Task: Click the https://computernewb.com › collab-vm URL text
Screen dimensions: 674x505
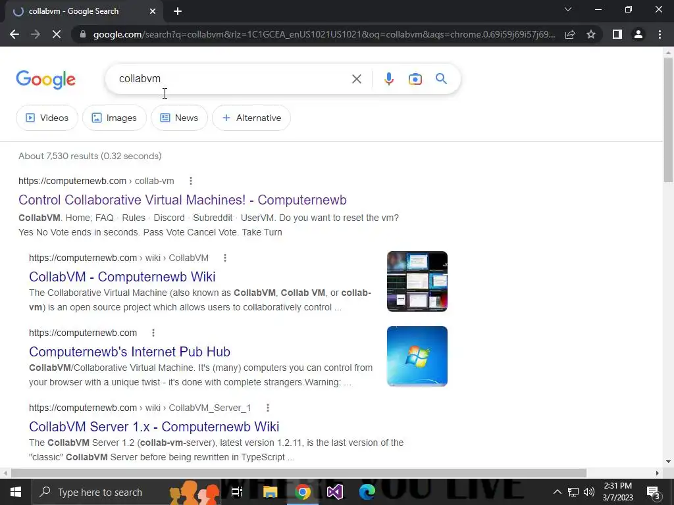Action: 96,181
